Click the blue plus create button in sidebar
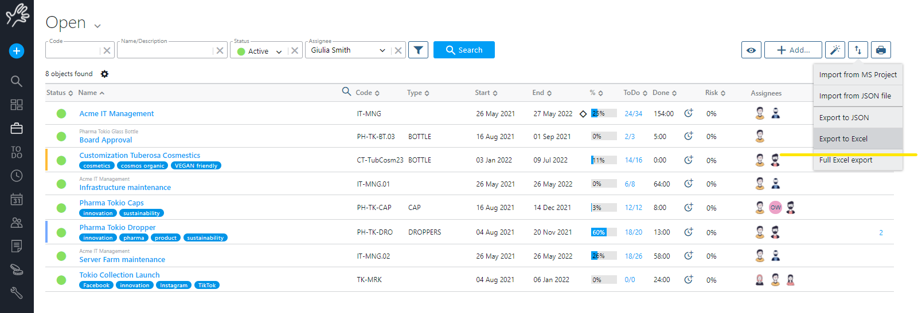The image size is (918, 313). click(17, 51)
